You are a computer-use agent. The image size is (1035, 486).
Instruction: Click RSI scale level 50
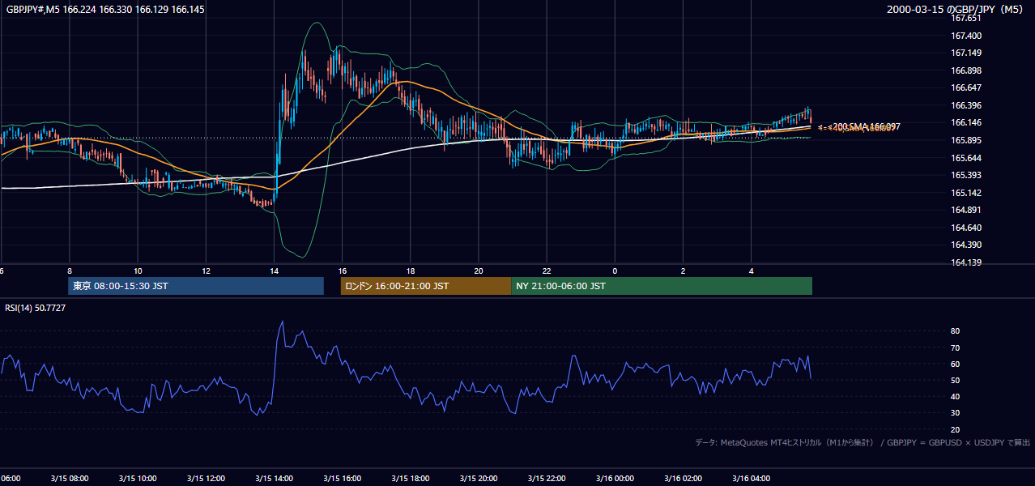pos(956,380)
